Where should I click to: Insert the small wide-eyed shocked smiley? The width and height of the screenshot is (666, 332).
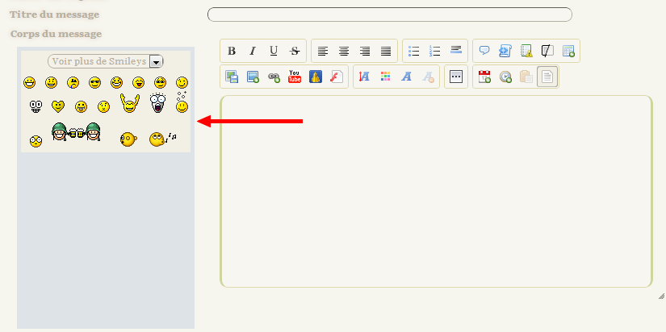36,141
